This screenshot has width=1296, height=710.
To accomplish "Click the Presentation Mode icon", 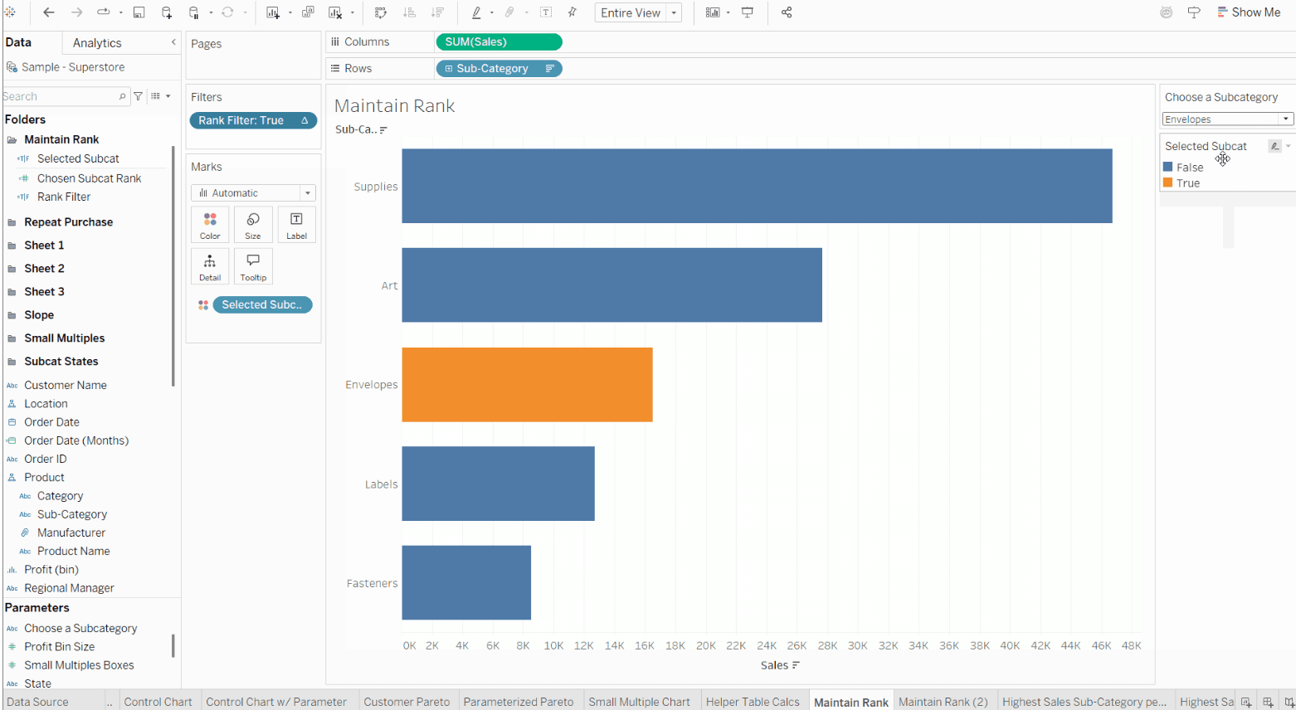I will (x=748, y=12).
